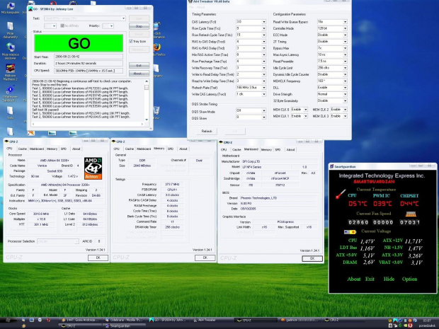
Task: Click the CPU Speed field in SP2004
Action: pos(89,71)
